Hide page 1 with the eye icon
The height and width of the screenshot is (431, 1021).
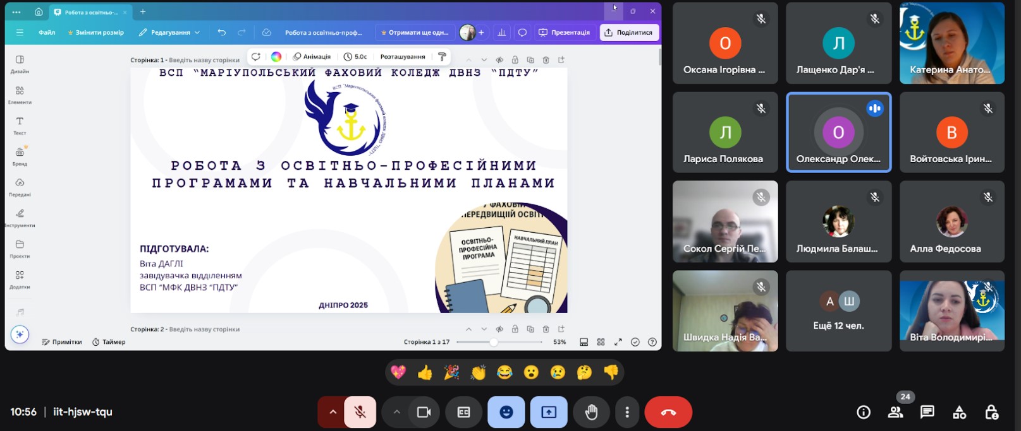(x=499, y=60)
